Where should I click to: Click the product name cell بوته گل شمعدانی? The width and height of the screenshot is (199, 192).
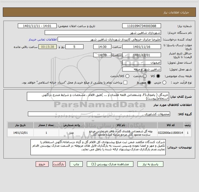click(121, 133)
